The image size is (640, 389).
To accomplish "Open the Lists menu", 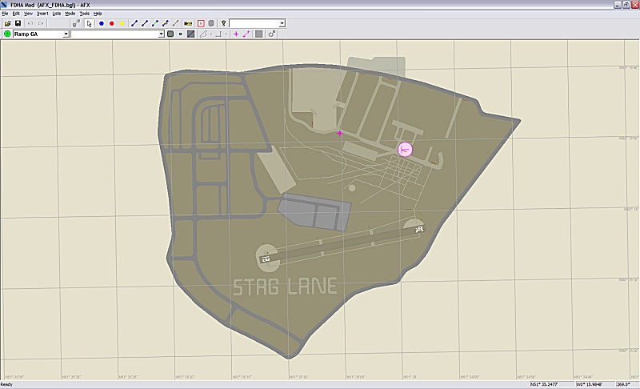I will pos(56,14).
